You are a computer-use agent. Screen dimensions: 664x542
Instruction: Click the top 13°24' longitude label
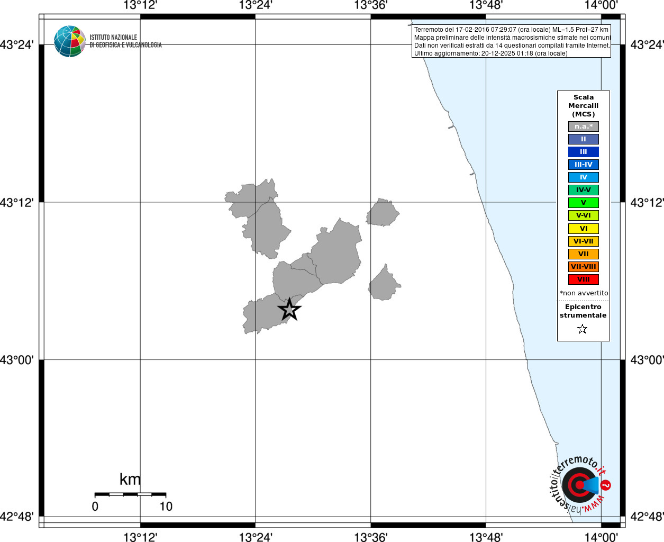click(x=256, y=5)
